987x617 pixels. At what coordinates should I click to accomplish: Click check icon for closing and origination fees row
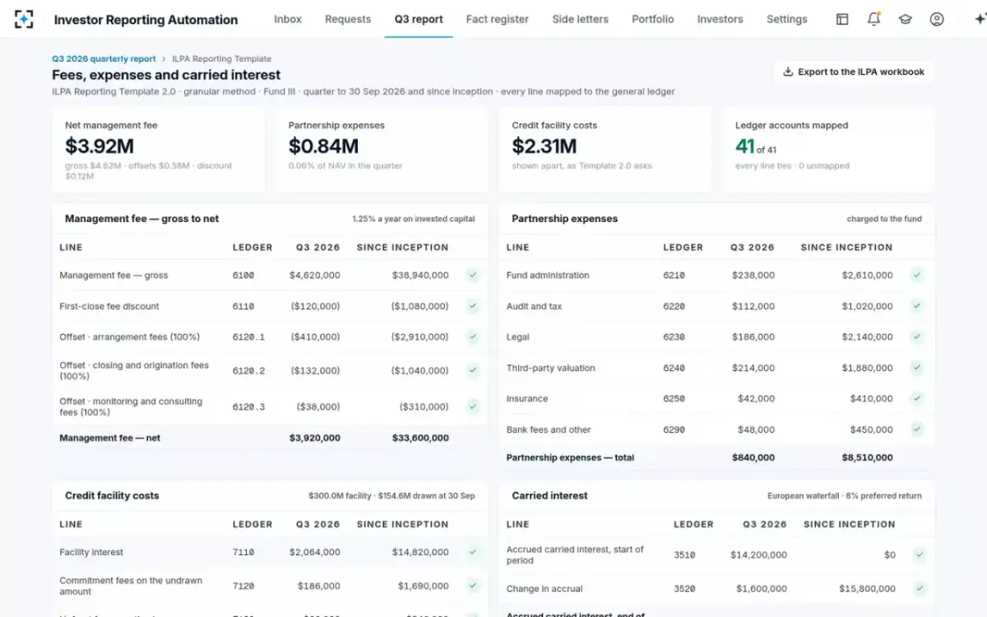(473, 370)
